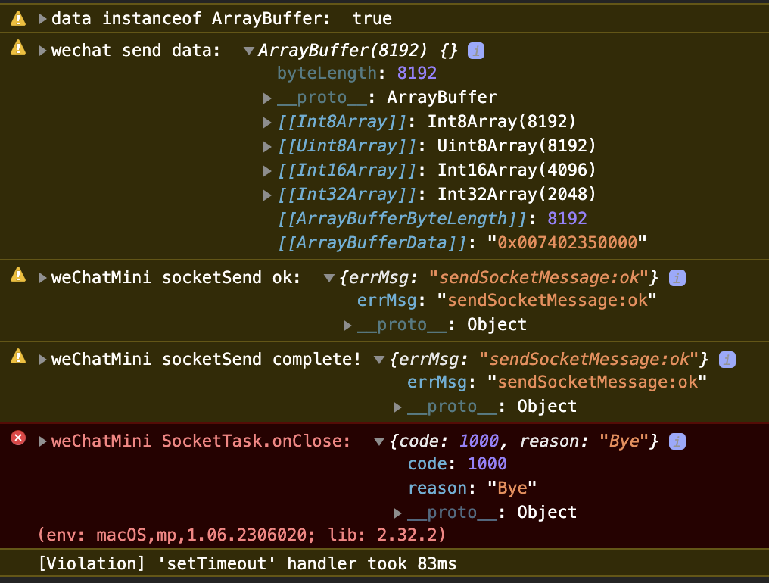The image size is (769, 583).
Task: Click warning icon on 'wechat send data' row
Action: pos(18,48)
